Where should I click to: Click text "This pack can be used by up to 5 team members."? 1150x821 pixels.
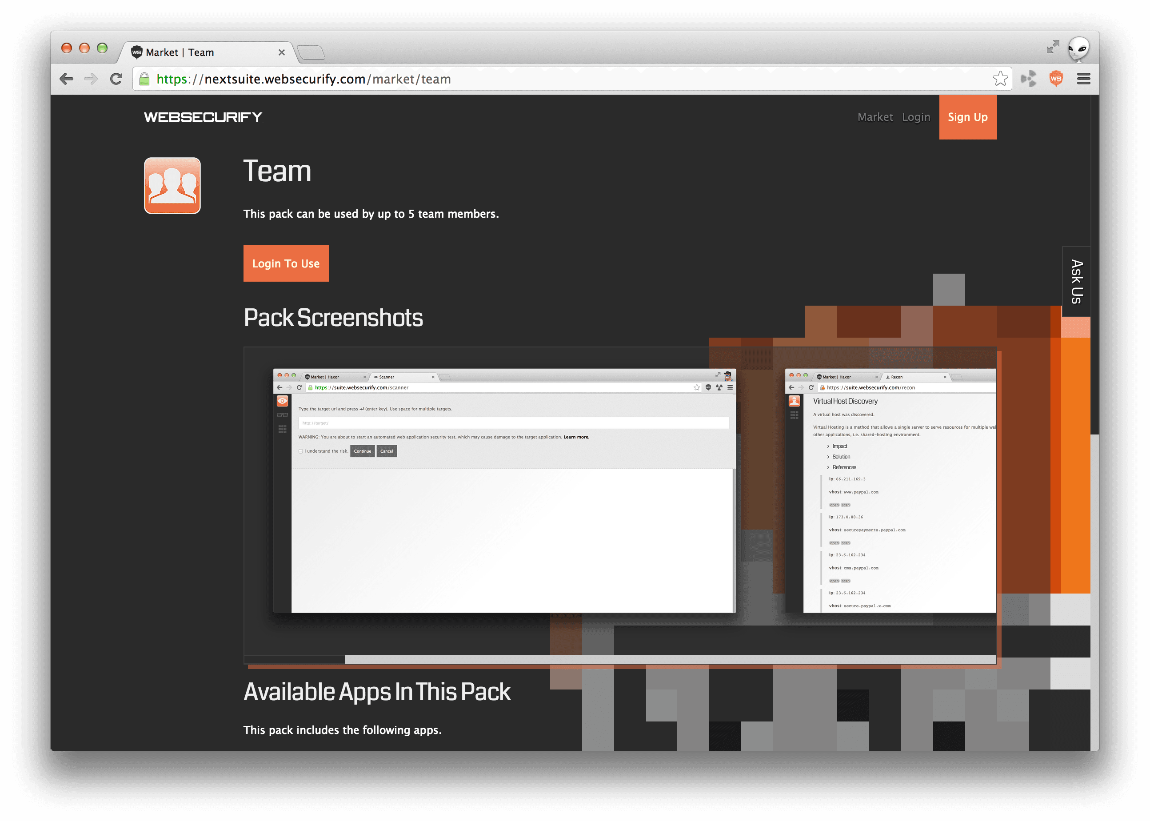[x=371, y=214]
